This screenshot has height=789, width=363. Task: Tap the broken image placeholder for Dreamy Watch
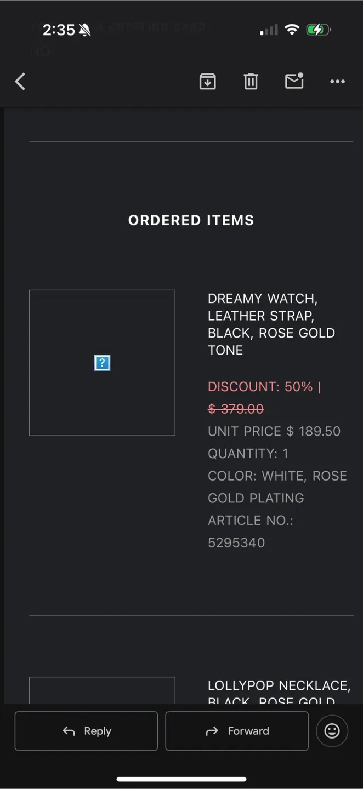[x=102, y=362]
